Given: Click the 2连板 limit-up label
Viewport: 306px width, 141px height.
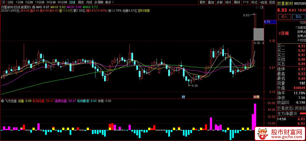Looking at the screenshot, I should pos(284,33).
